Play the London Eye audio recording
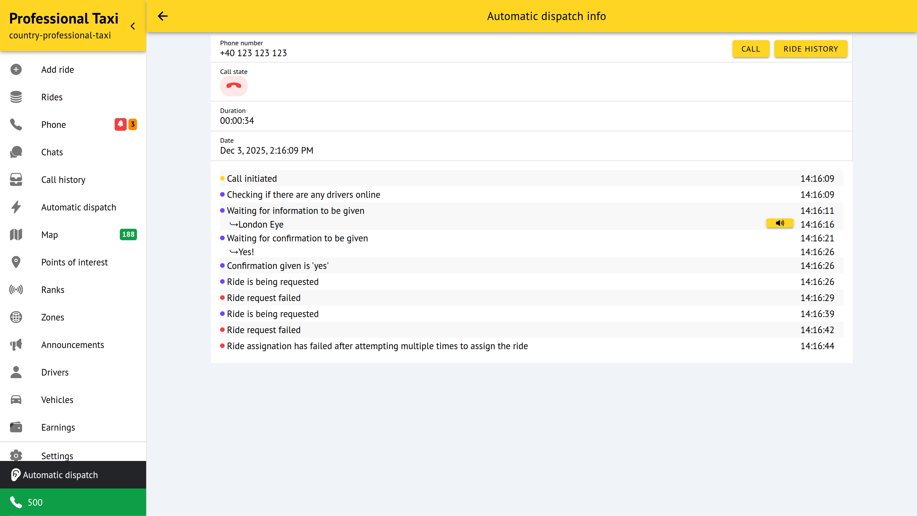917x516 pixels. coord(779,223)
